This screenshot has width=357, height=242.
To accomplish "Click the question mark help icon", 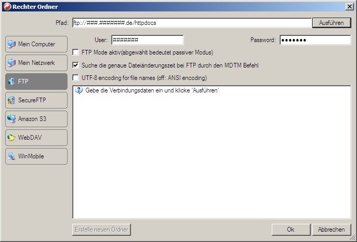I will pyautogui.click(x=79, y=90).
